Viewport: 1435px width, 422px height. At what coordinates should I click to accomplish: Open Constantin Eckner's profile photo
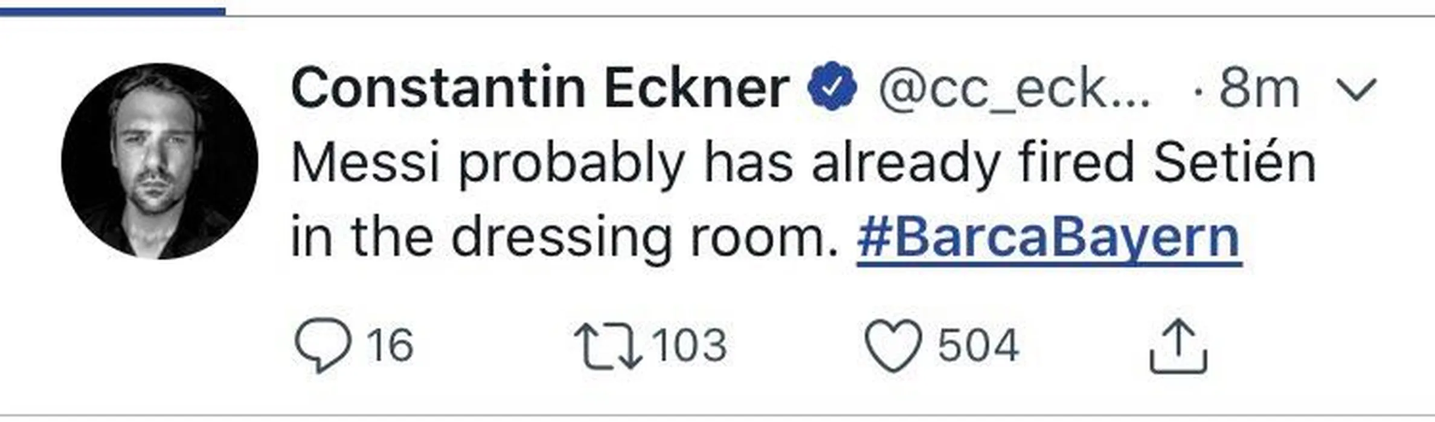159,162
